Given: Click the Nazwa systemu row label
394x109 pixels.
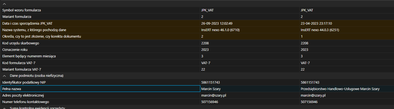Looking at the screenshot, I should click(34, 30).
